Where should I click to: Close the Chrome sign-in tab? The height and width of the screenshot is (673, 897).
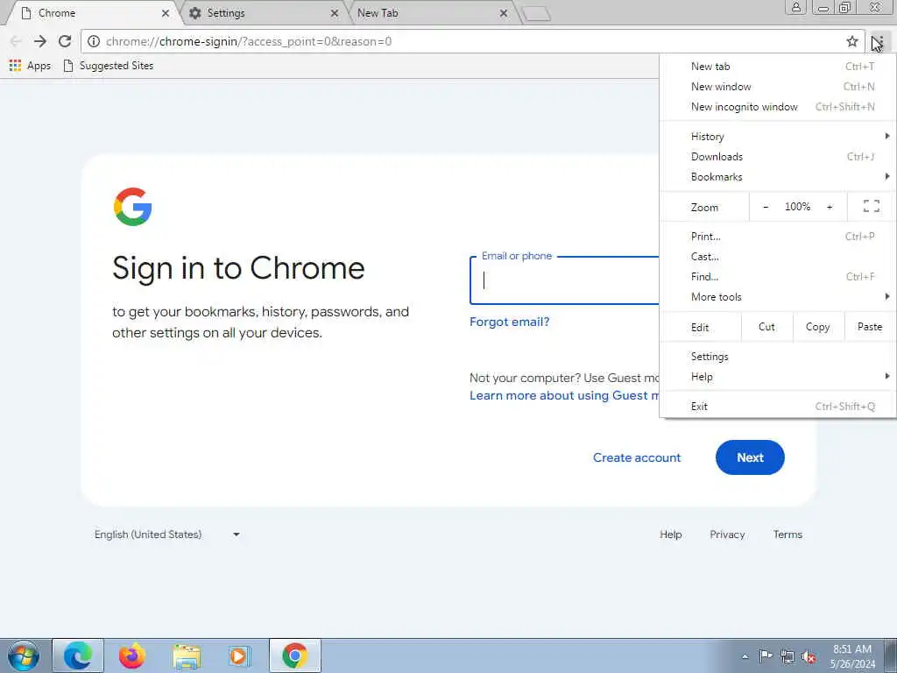tap(166, 13)
